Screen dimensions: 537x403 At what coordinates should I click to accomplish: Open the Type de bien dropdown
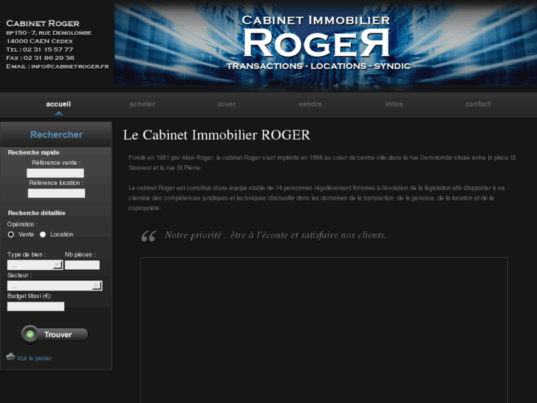point(35,265)
